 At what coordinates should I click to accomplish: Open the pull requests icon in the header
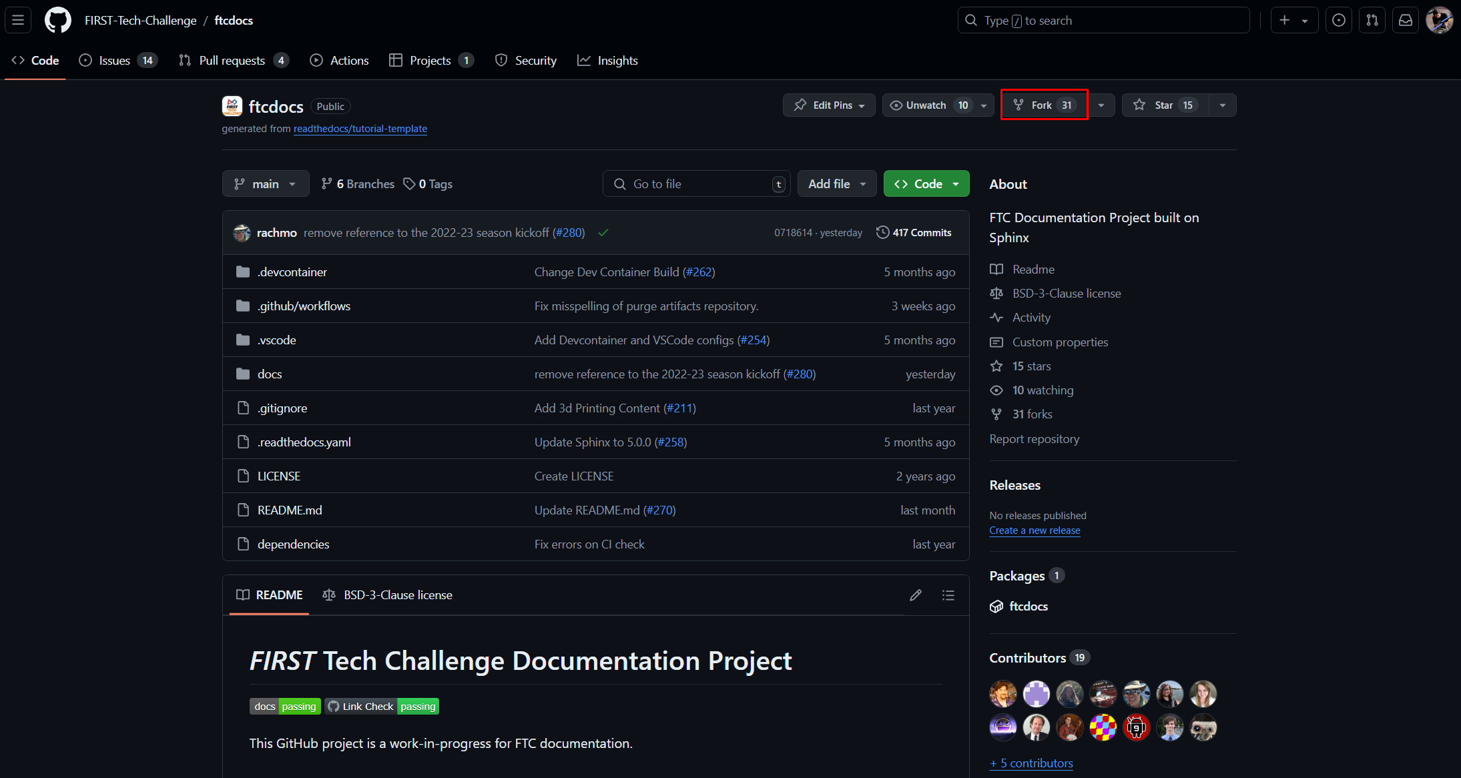tap(1372, 21)
